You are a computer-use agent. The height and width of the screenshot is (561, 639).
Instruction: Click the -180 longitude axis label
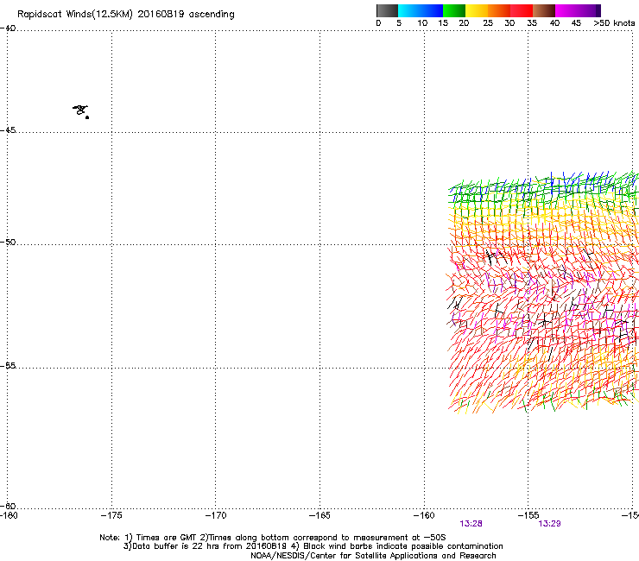point(9,515)
